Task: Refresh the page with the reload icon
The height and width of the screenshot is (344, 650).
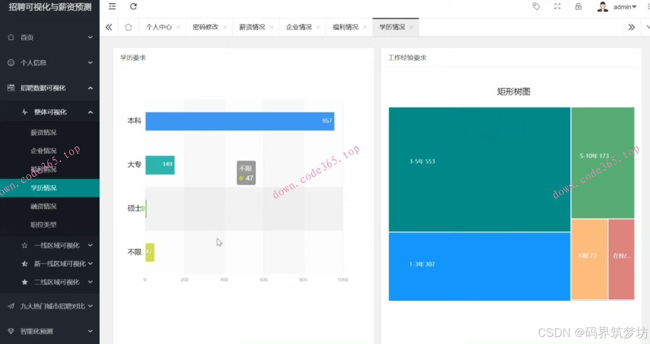Action: (133, 7)
